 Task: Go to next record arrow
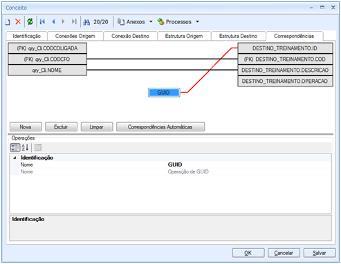point(63,21)
